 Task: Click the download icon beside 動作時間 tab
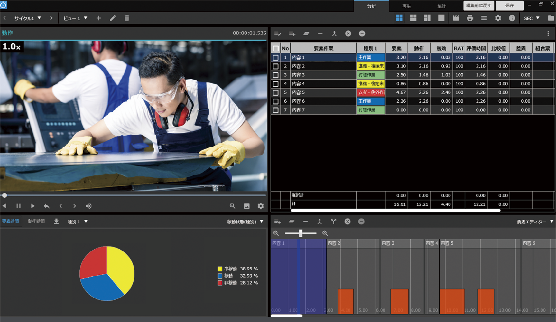coord(57,221)
